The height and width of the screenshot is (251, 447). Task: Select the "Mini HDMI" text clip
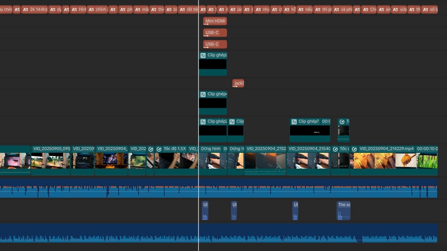coord(215,21)
